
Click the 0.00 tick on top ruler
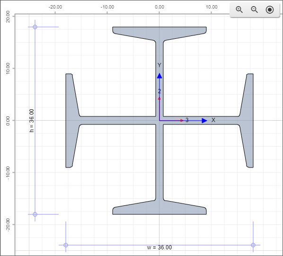coord(159,7)
